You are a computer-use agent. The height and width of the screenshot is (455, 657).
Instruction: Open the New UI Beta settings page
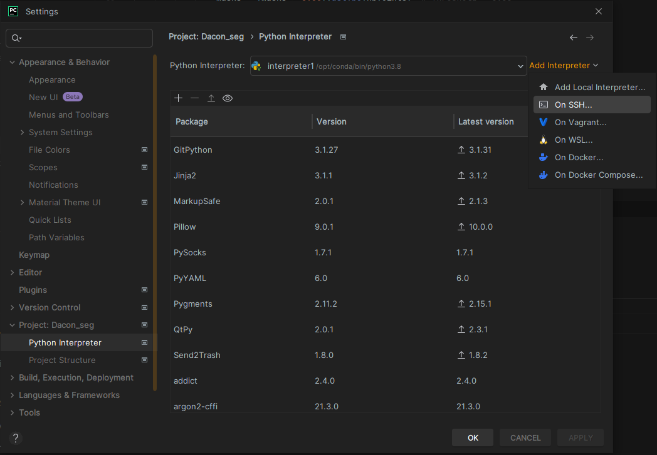(x=56, y=97)
